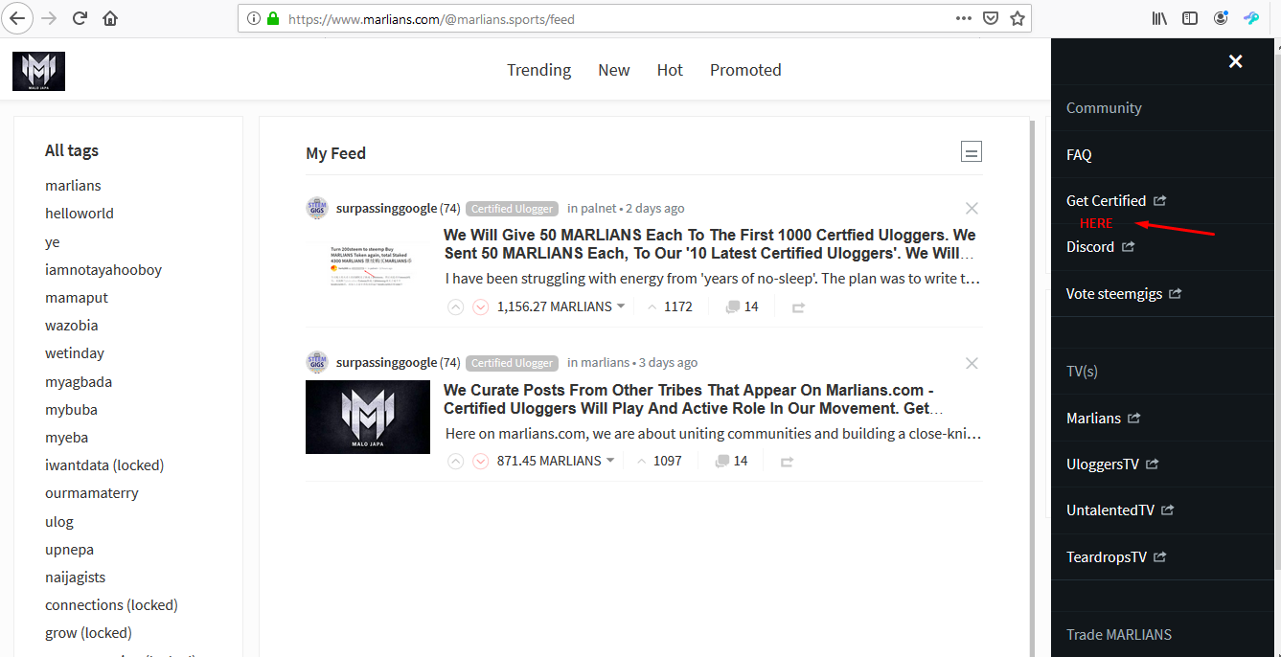This screenshot has height=657, width=1281.
Task: Open the browser Library icon
Action: (1159, 18)
